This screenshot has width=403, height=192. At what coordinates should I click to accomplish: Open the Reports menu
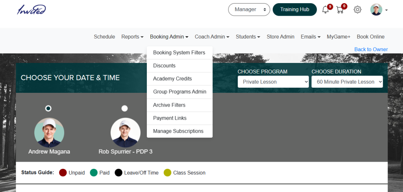pyautogui.click(x=132, y=37)
